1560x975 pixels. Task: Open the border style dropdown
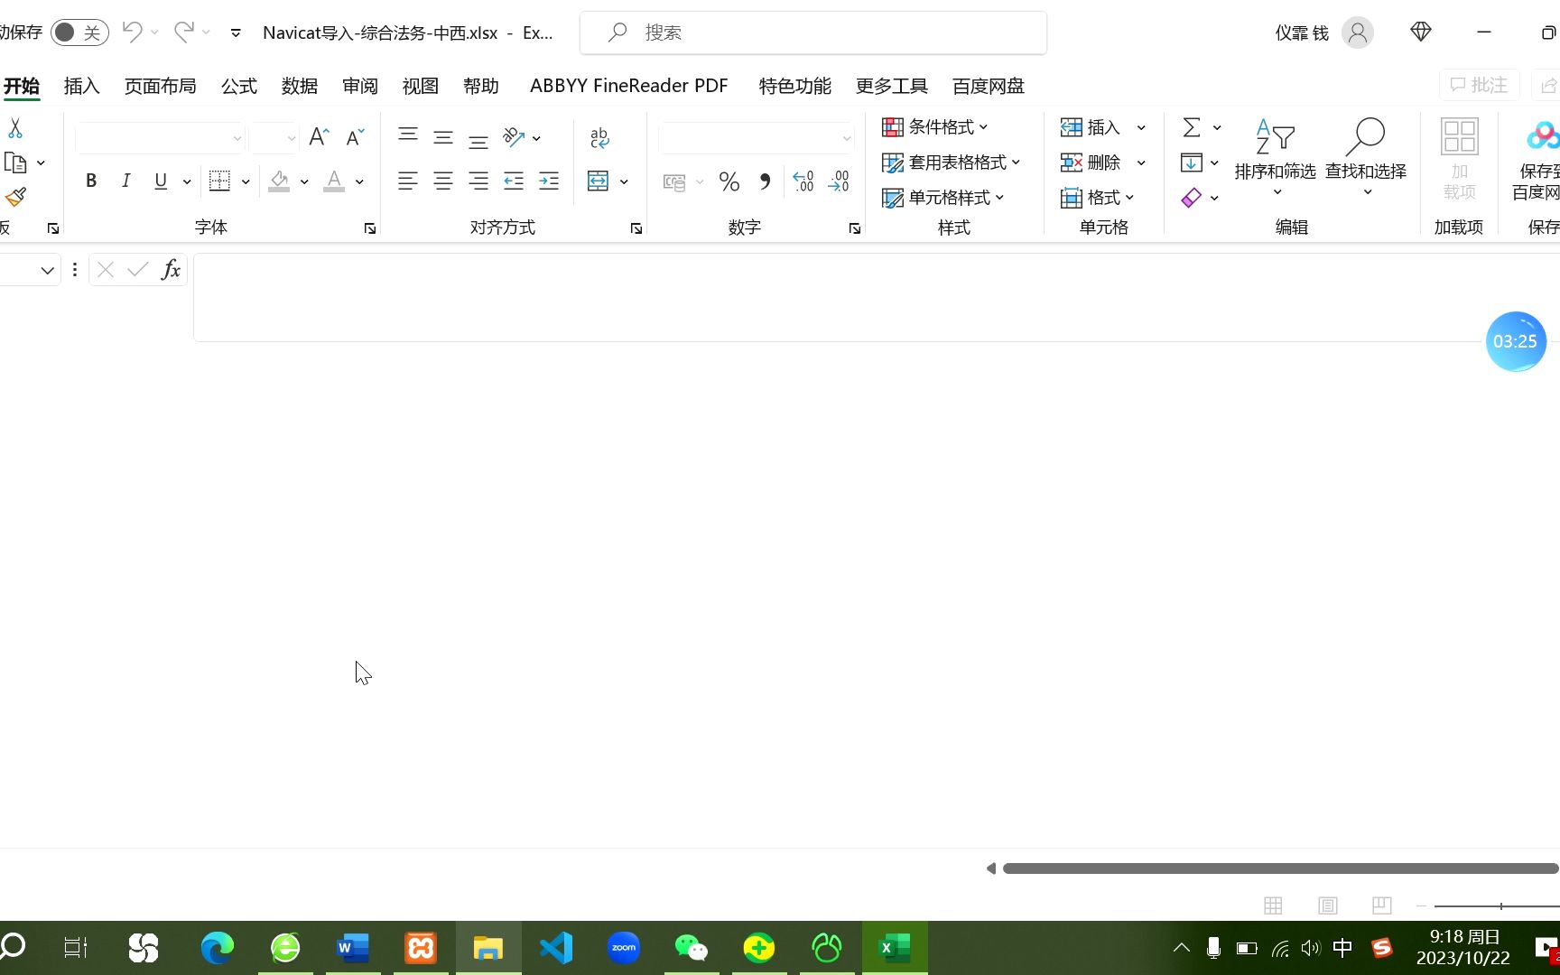(245, 181)
